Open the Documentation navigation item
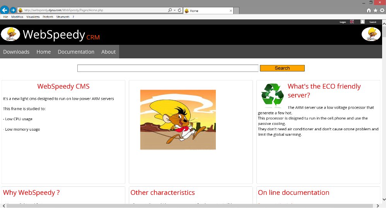This screenshot has height=208, width=386. pos(76,52)
